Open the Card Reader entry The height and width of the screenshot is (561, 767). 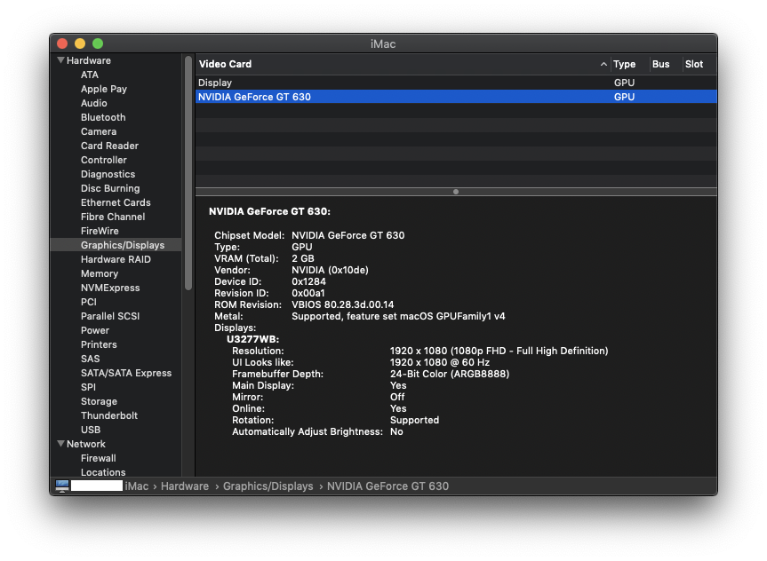[109, 146]
